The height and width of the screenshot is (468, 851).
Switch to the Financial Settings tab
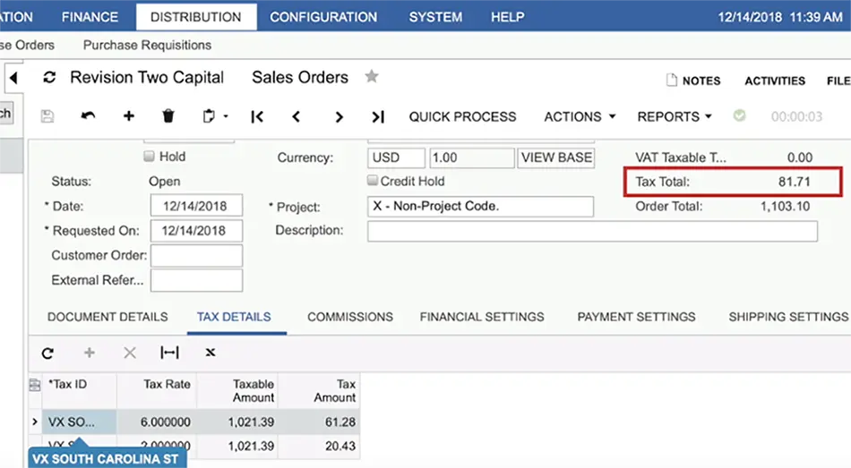[x=482, y=317]
